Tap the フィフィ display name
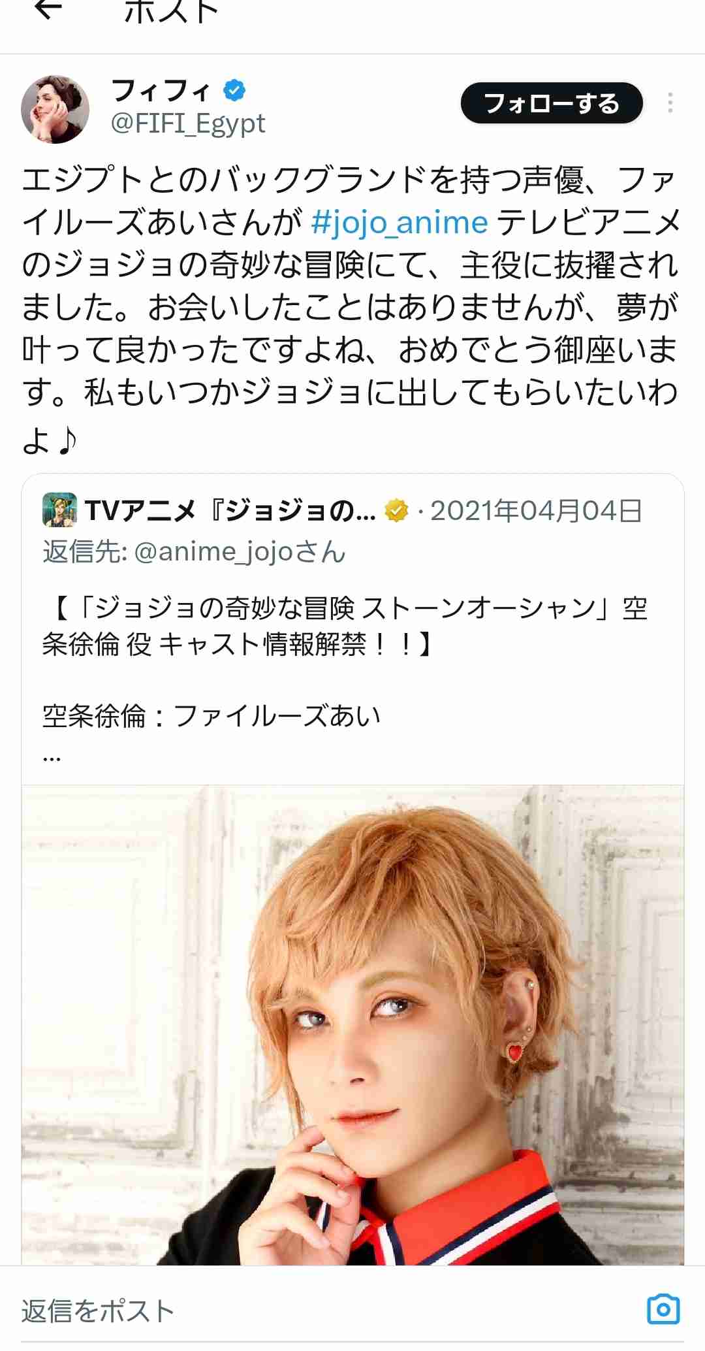 pos(162,90)
